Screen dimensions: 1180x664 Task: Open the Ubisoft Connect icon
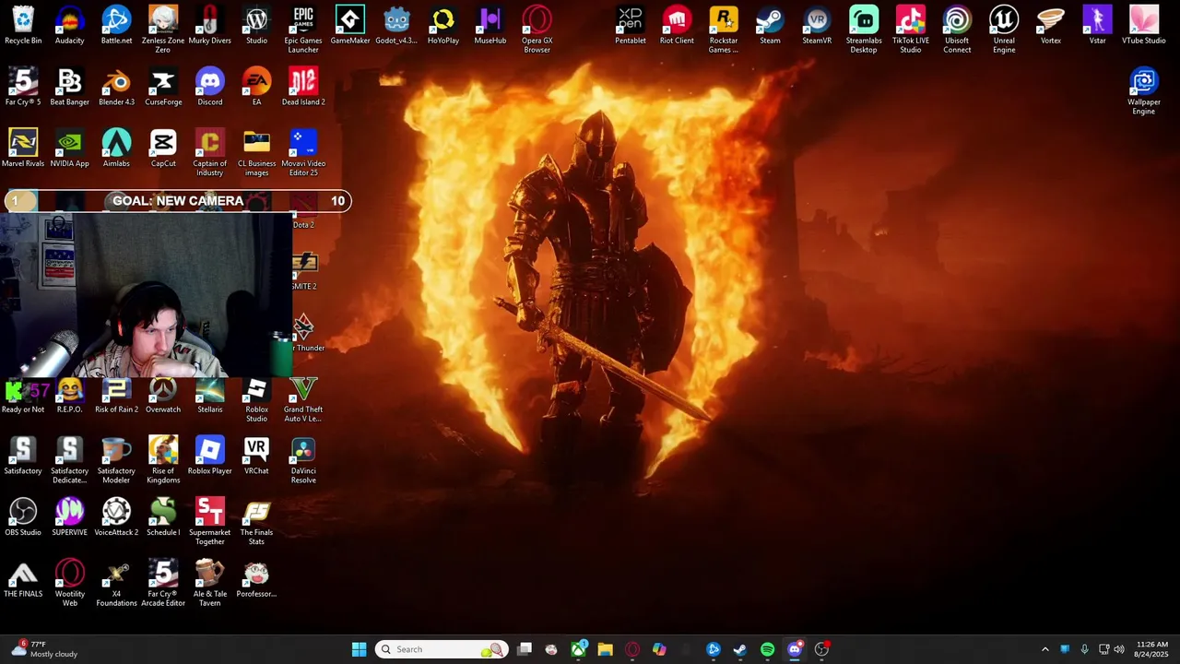pyautogui.click(x=957, y=30)
